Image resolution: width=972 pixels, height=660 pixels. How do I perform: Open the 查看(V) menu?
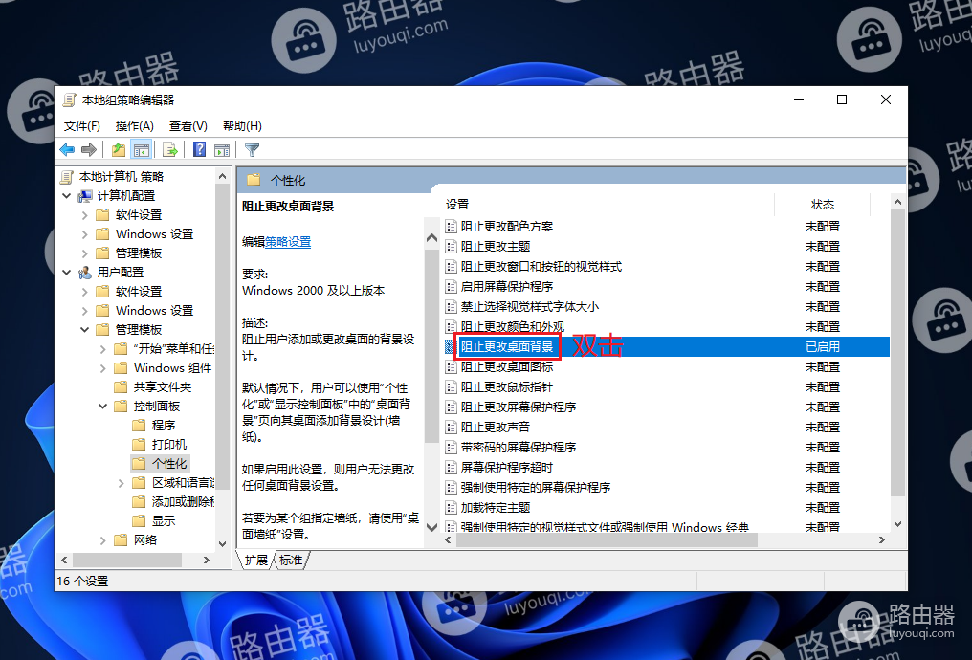click(188, 126)
